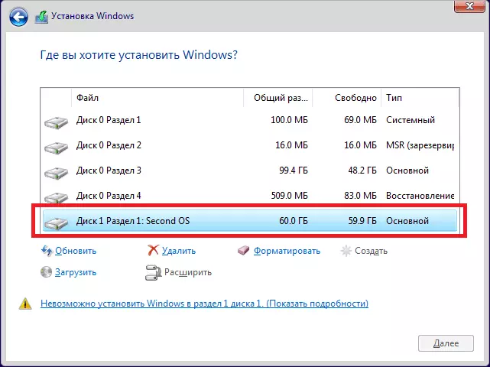The height and width of the screenshot is (367, 490).
Task: Select the Диск 0 Раздел 4 recovery partition
Action: (229, 196)
